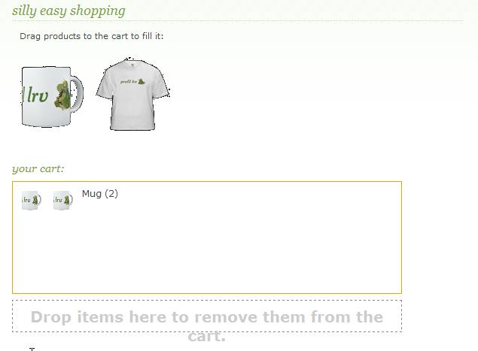Image resolution: width=478 pixels, height=351 pixels.
Task: Click the frog graphic on the large mug
Action: tap(62, 95)
